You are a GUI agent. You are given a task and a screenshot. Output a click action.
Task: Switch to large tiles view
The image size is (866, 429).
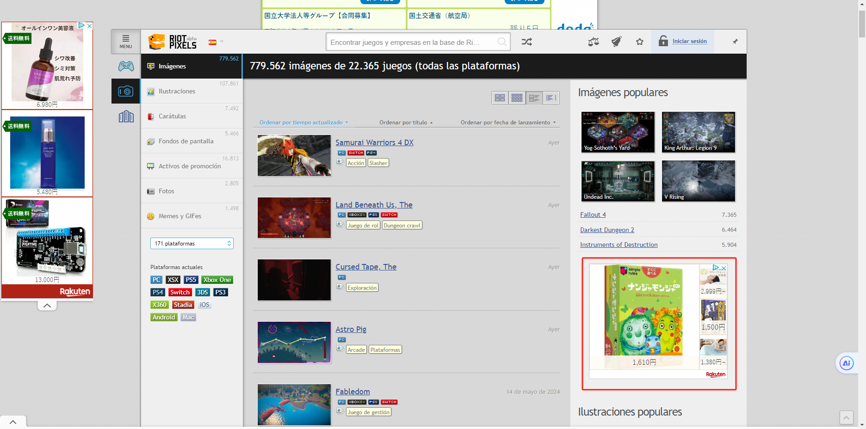(500, 98)
